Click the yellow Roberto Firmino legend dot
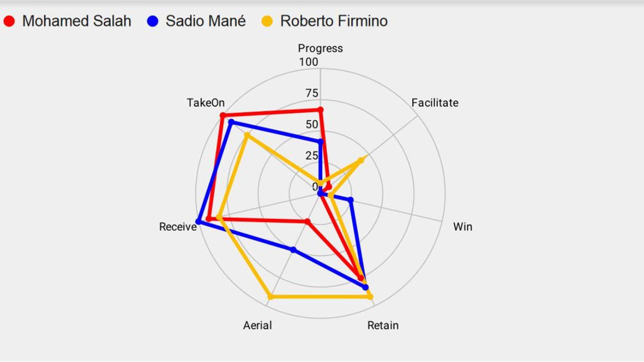Viewport: 644px width, 362px height. pos(267,21)
